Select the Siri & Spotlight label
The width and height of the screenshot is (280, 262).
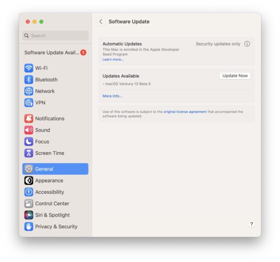[x=52, y=215]
